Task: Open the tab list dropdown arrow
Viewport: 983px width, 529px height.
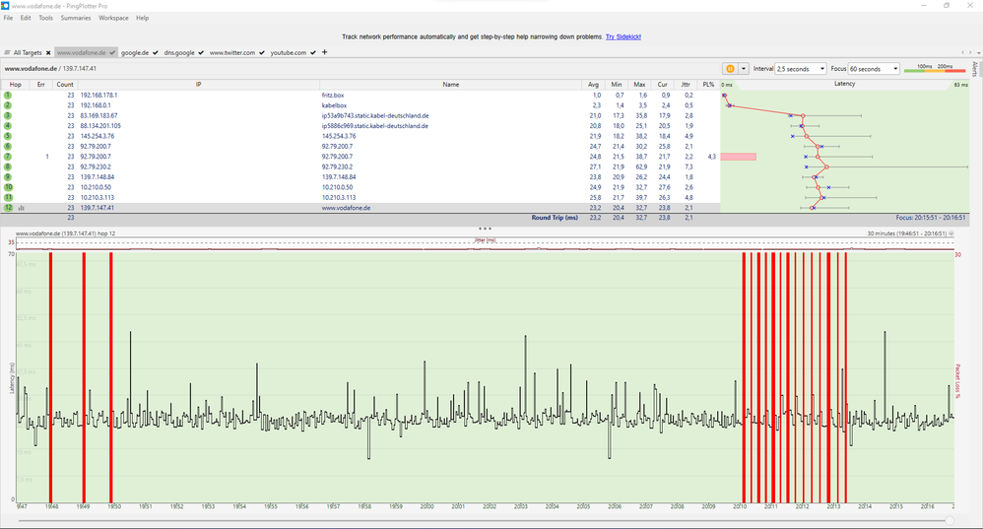Action: 978,52
